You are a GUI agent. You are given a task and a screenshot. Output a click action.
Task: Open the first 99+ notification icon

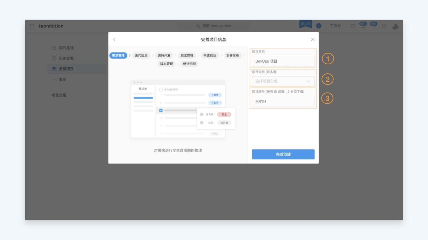pyautogui.click(x=363, y=25)
